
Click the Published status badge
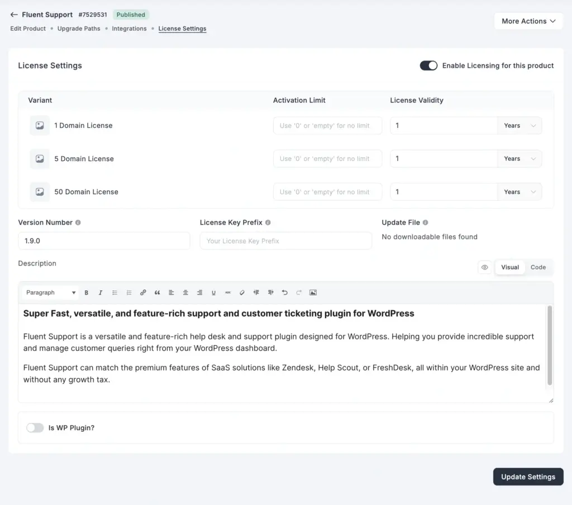click(x=131, y=15)
